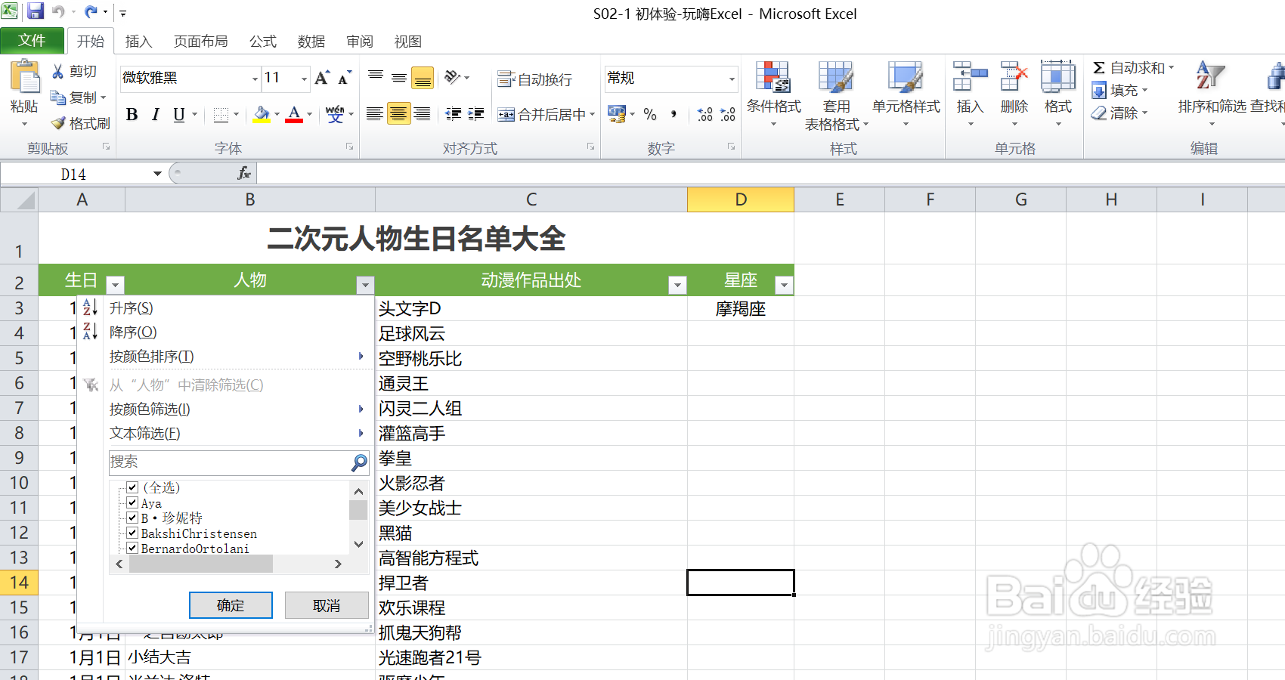This screenshot has width=1285, height=680.
Task: Toggle italic formatting
Action: (156, 114)
